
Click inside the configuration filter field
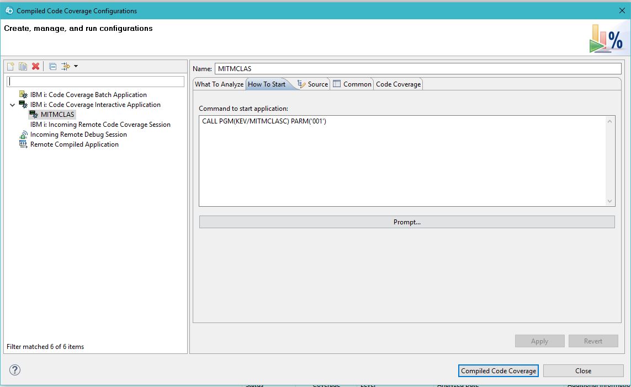point(95,80)
